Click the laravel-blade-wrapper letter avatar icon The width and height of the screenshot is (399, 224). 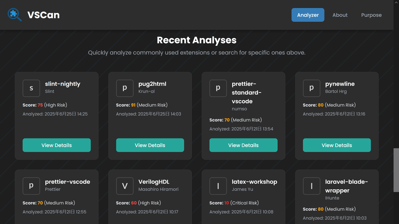[312, 186]
